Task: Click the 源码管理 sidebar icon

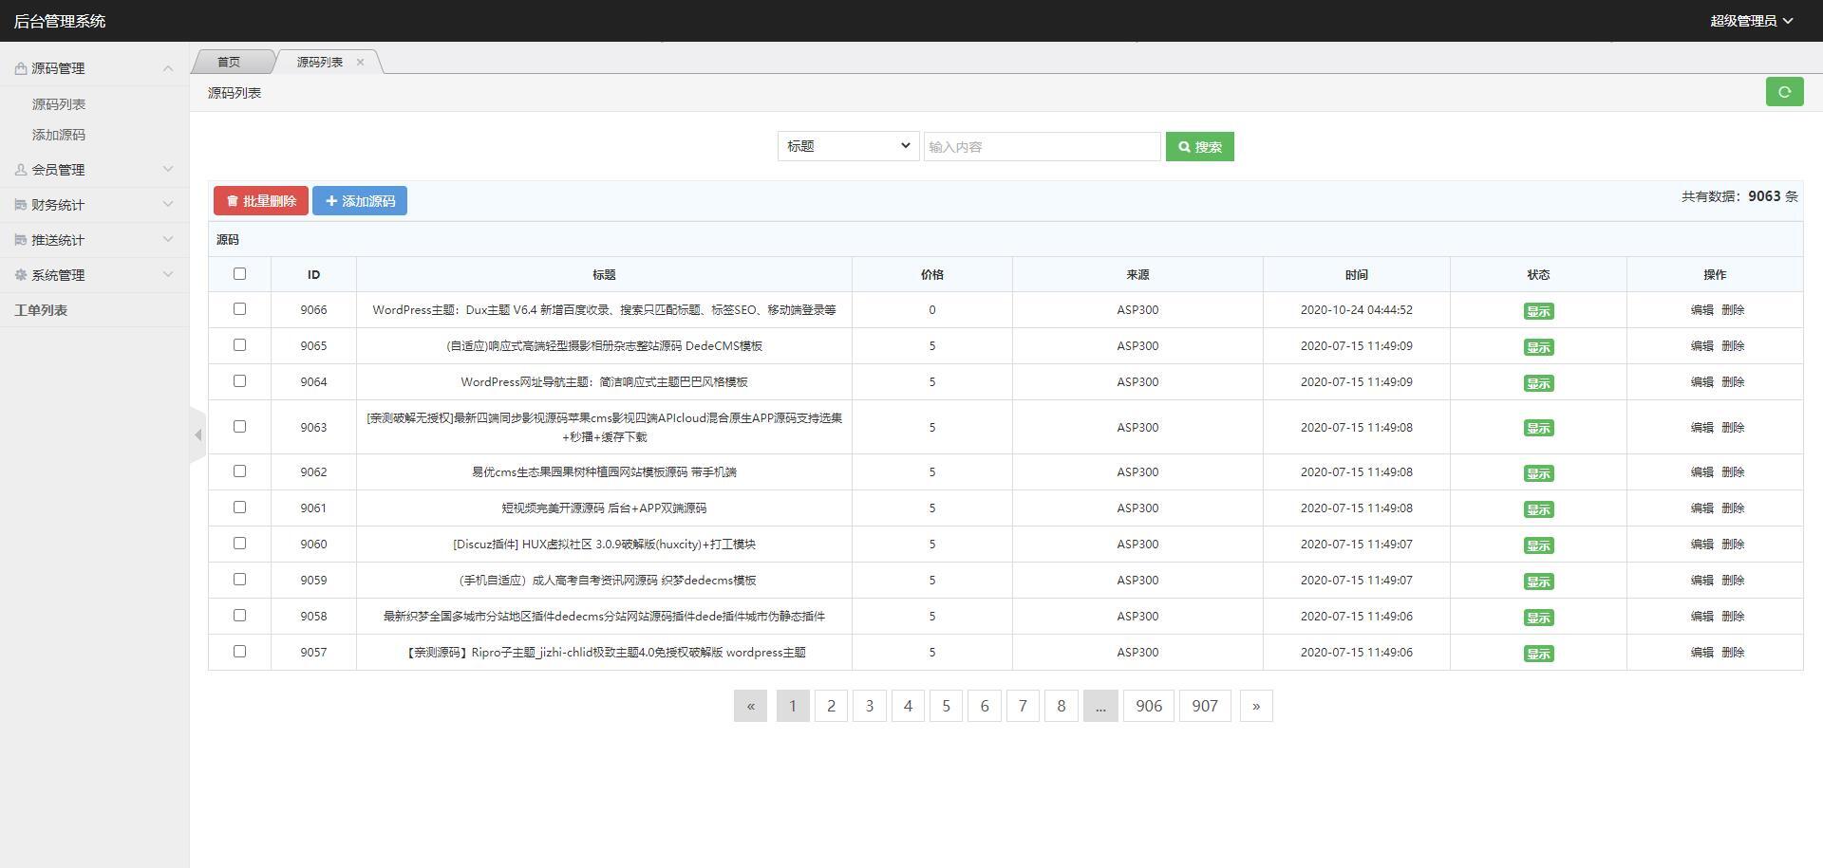Action: coord(21,67)
